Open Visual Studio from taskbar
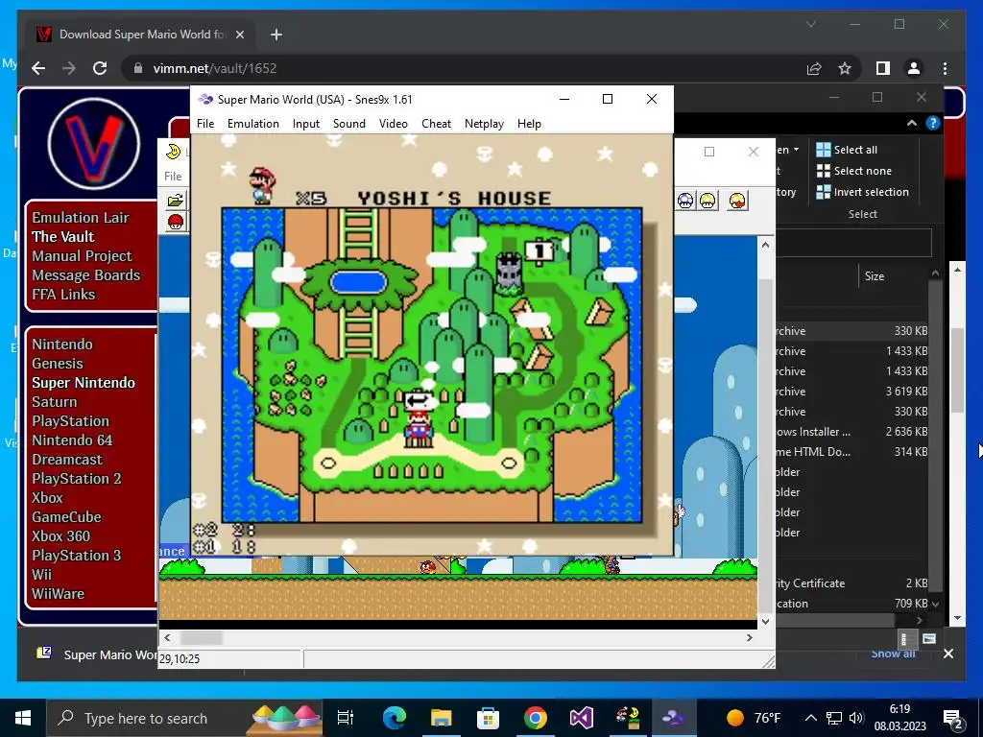983x737 pixels. click(x=581, y=718)
